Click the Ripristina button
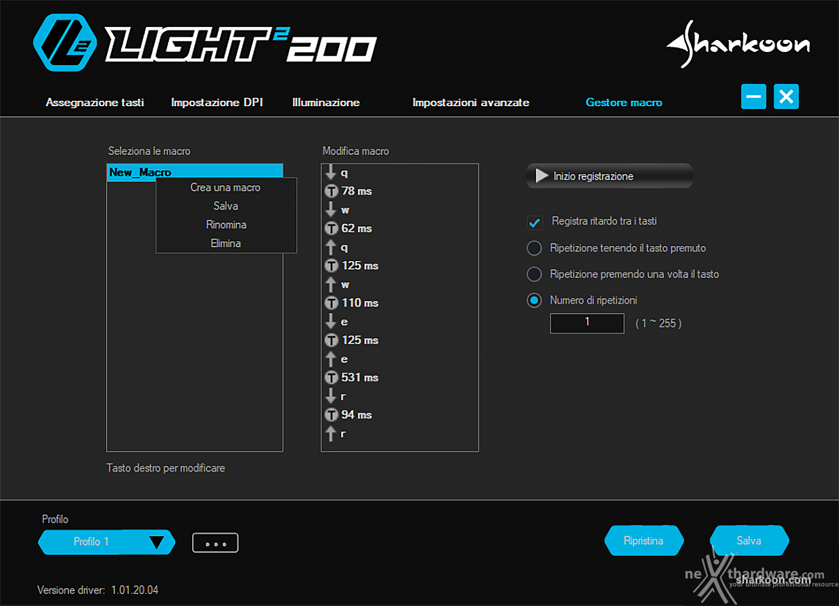Screen dimensions: 839x606 pyautogui.click(x=644, y=540)
